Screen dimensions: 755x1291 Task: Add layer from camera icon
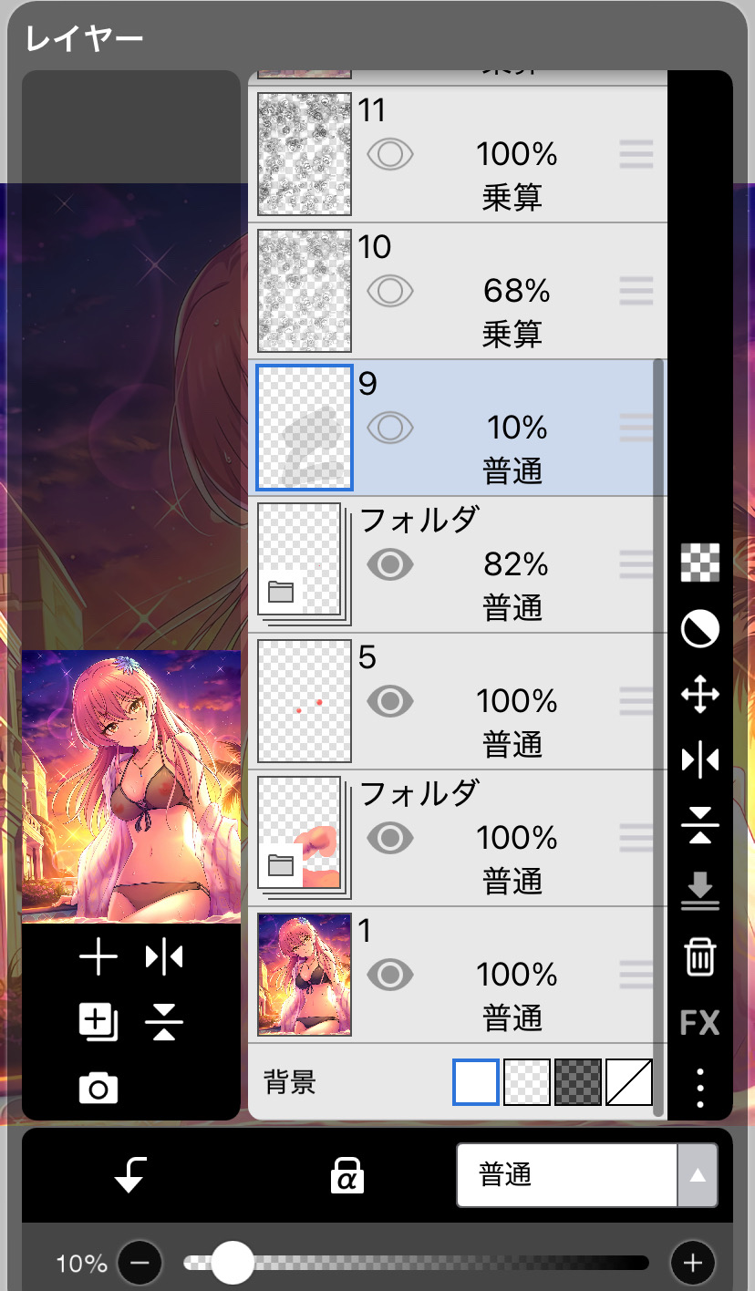click(98, 1088)
